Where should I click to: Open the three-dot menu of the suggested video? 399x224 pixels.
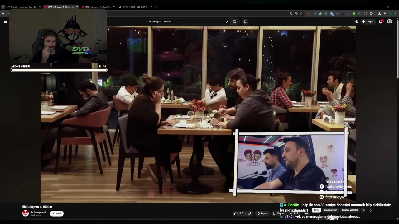[373, 217]
